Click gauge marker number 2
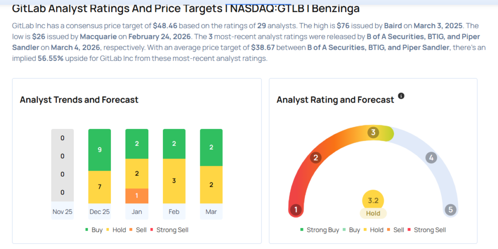This screenshot has height=249, width=498. click(x=316, y=158)
